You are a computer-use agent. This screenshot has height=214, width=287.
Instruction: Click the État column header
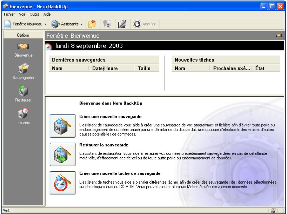pos(266,68)
